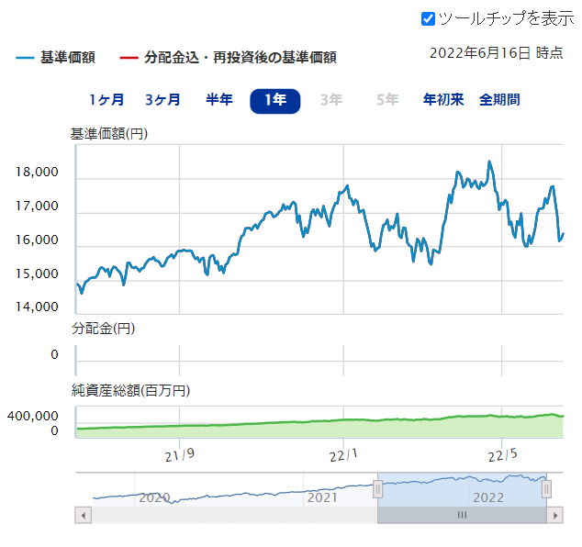Show the full history with 全期間
Viewport: 582px width, 547px height.
[499, 100]
